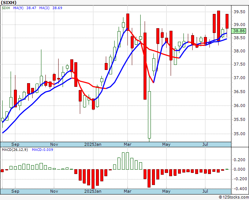Screen dimensions: 249x200
Task: Click the long red April crash candlestick
Action: point(145,66)
